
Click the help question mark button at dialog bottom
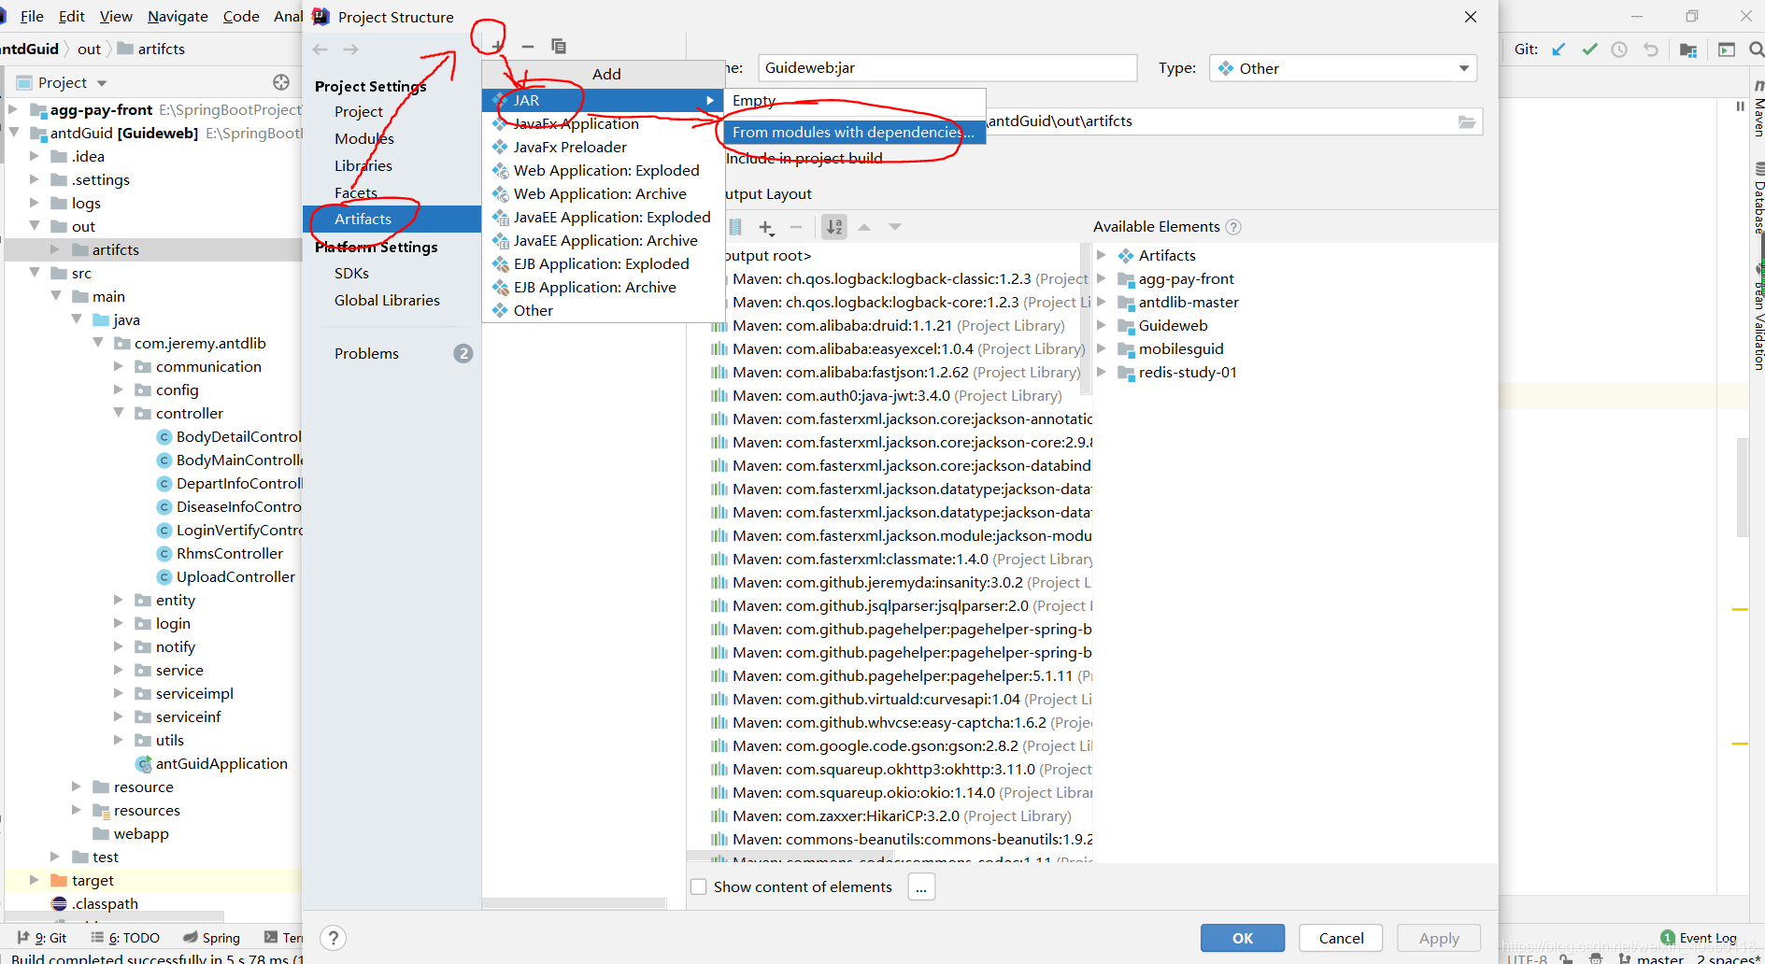tap(333, 938)
